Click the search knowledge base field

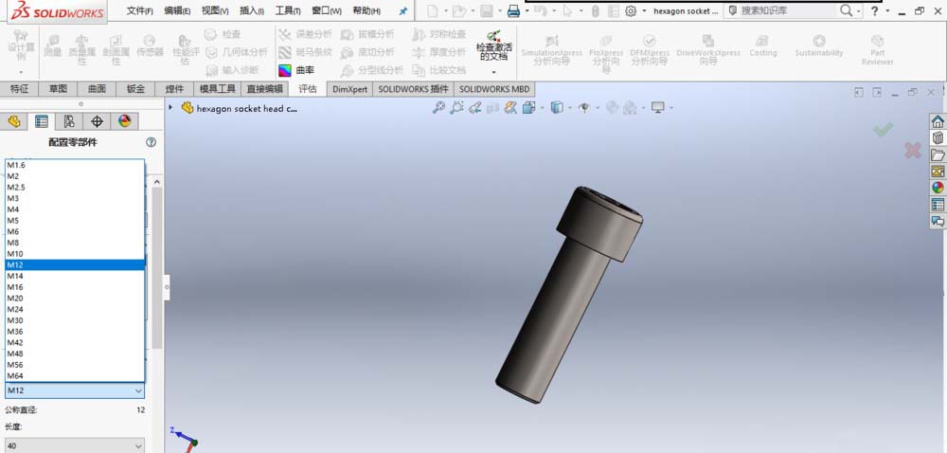pyautogui.click(x=784, y=11)
